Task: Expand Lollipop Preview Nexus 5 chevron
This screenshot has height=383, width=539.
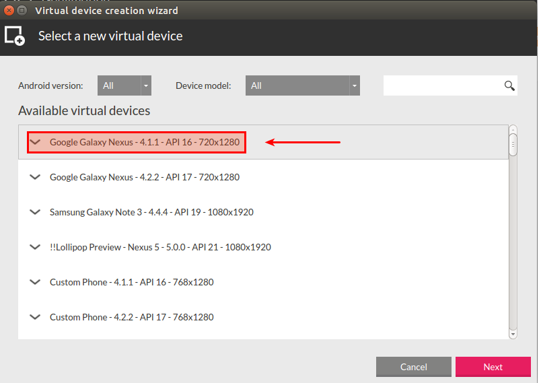Action: [35, 247]
